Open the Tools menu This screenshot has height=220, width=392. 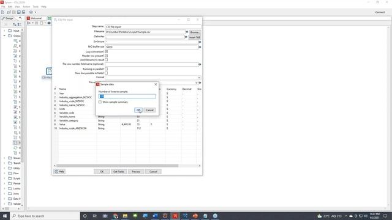coord(36,7)
